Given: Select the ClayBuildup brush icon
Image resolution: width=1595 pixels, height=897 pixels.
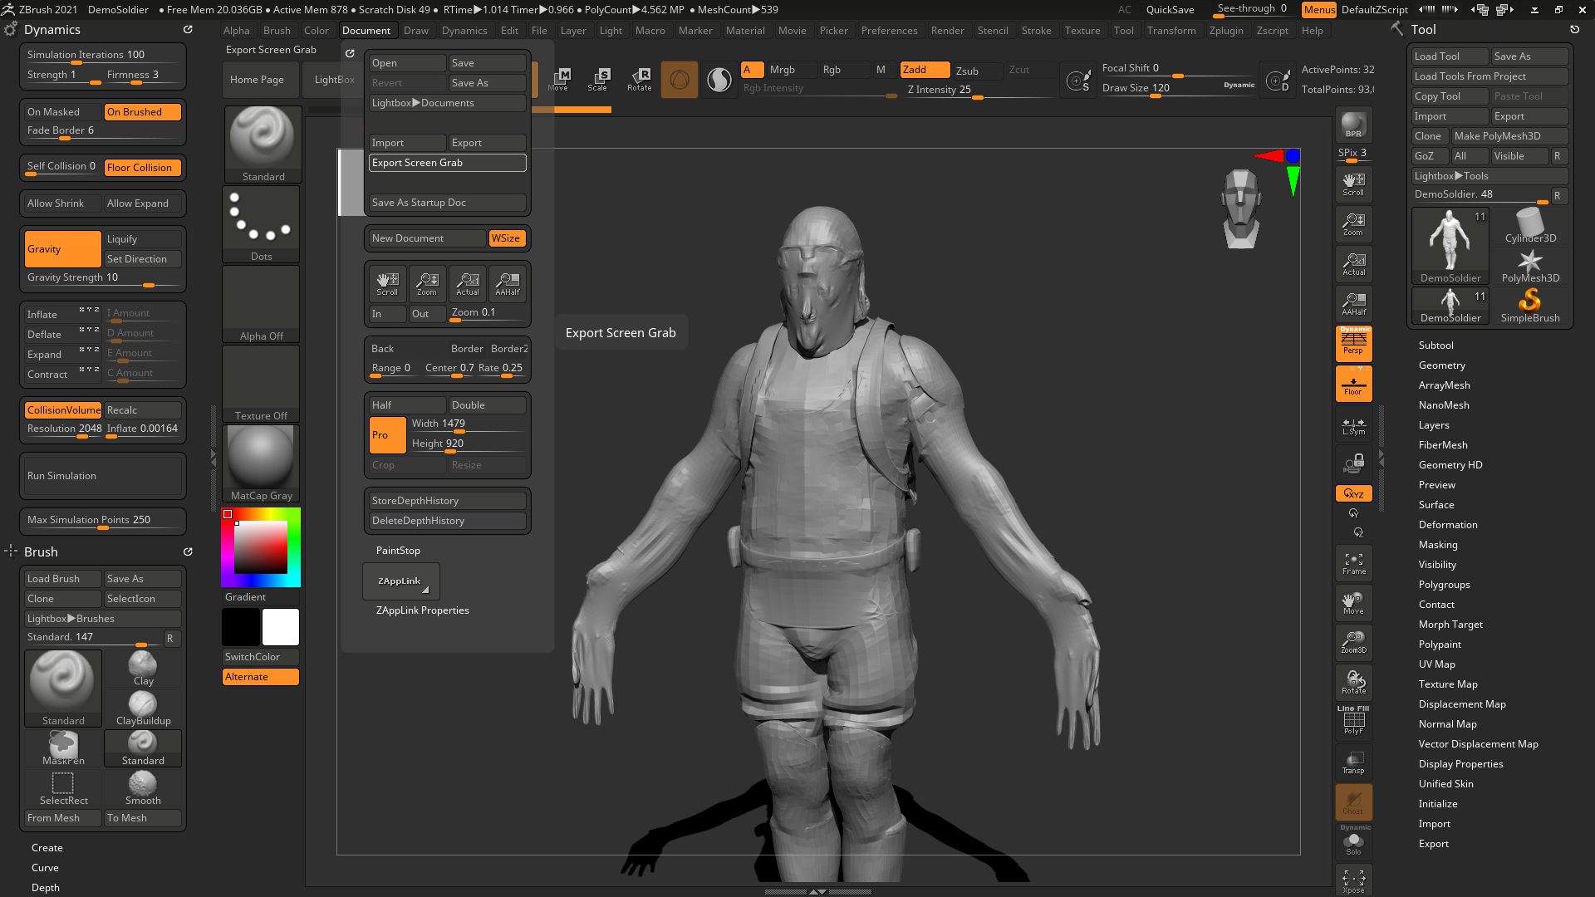Looking at the screenshot, I should [144, 702].
